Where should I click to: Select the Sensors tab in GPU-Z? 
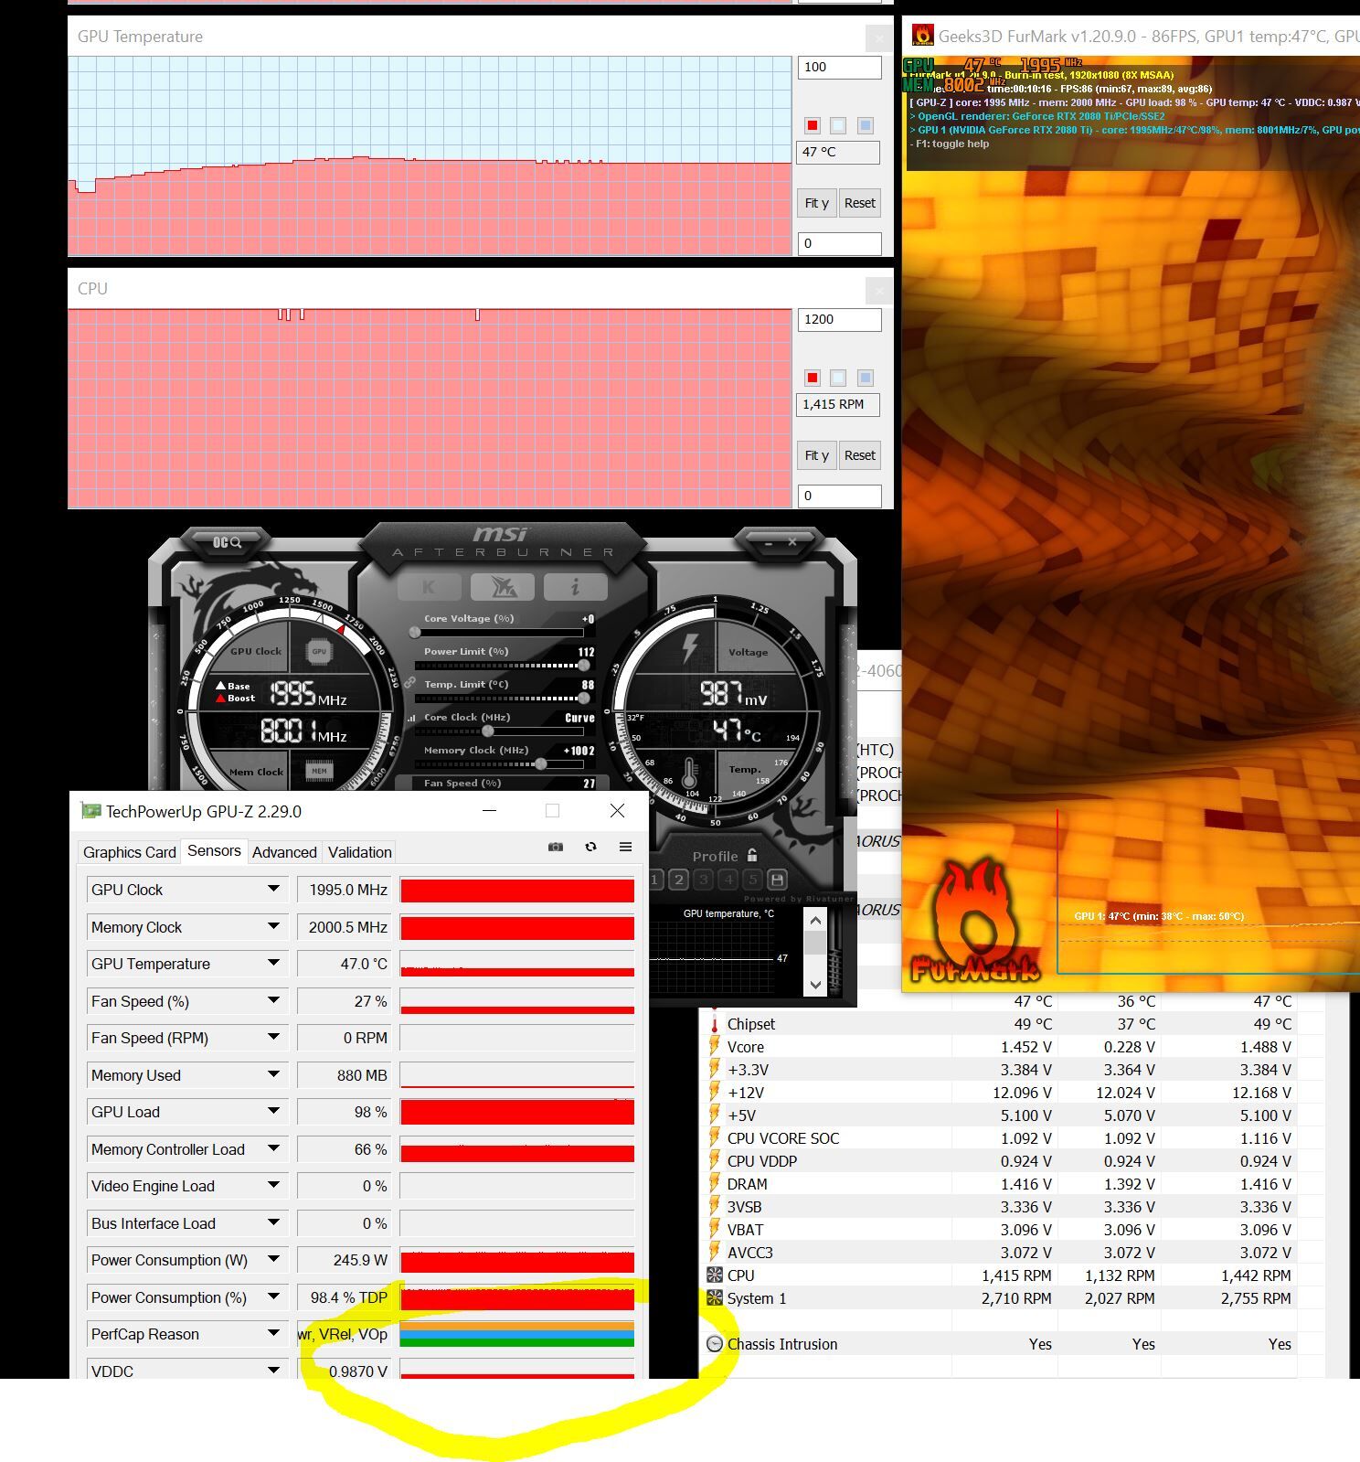214,851
